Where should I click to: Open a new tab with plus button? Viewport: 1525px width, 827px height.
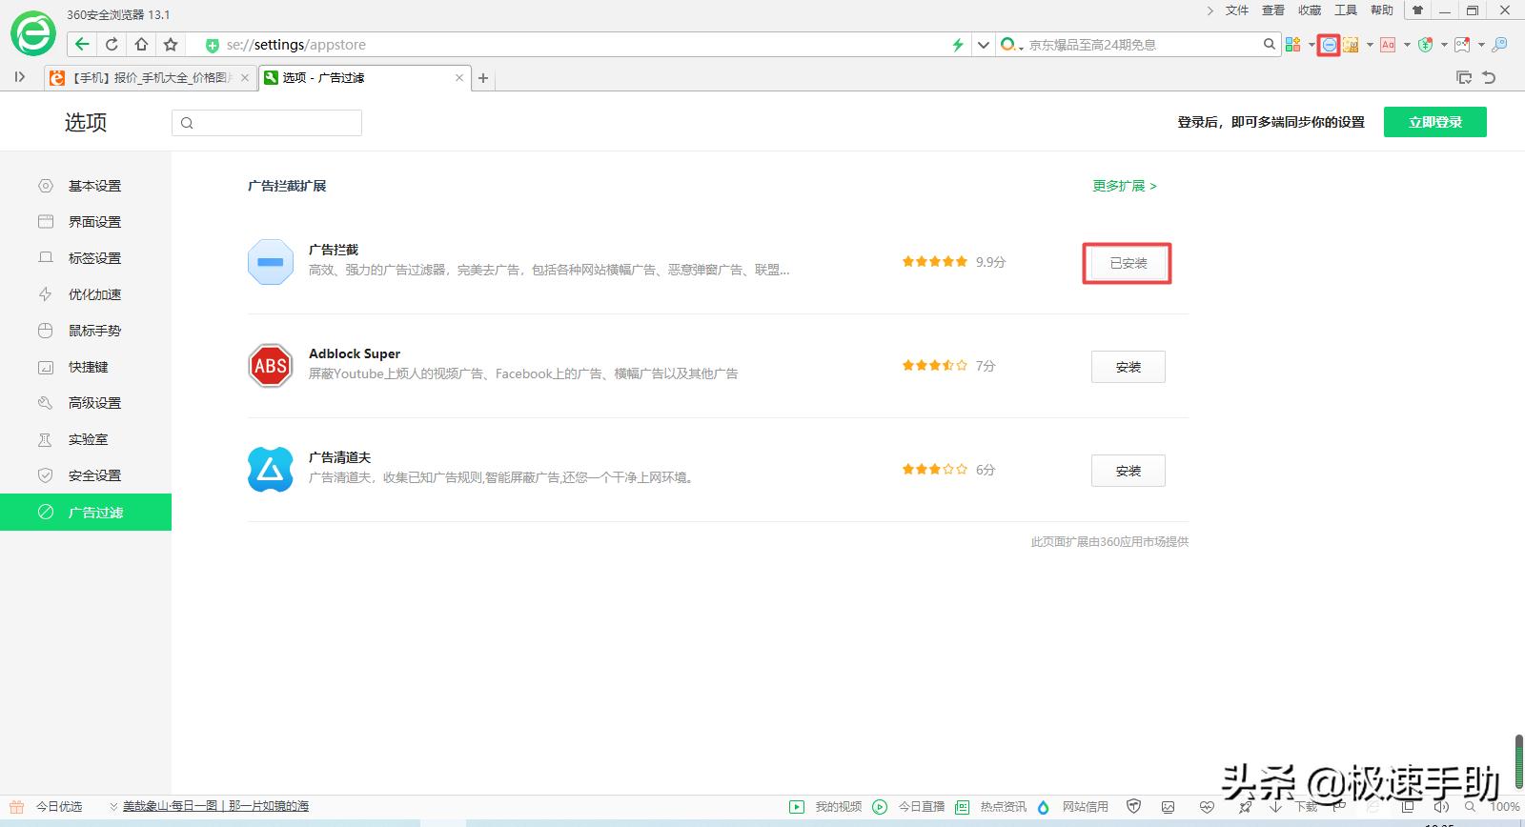pyautogui.click(x=483, y=78)
